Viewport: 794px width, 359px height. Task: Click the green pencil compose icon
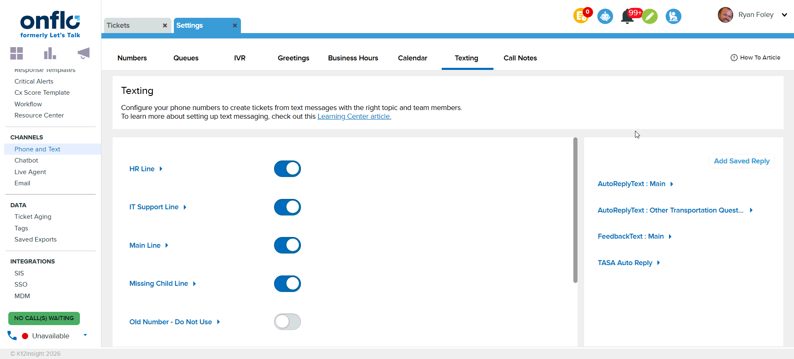tap(650, 17)
